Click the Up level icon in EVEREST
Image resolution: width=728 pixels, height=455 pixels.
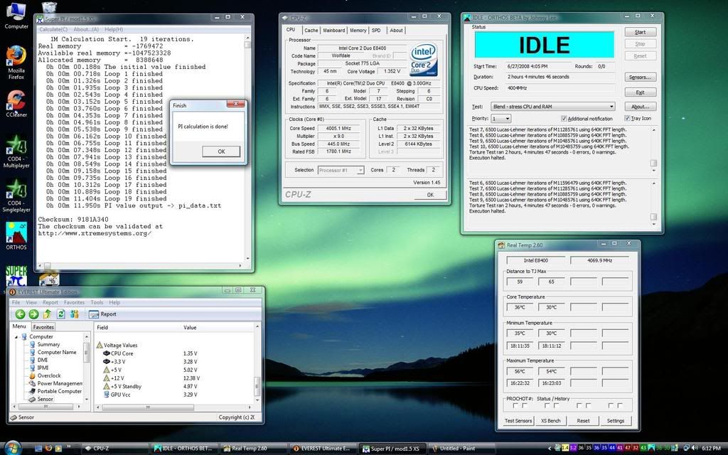pyautogui.click(x=48, y=314)
